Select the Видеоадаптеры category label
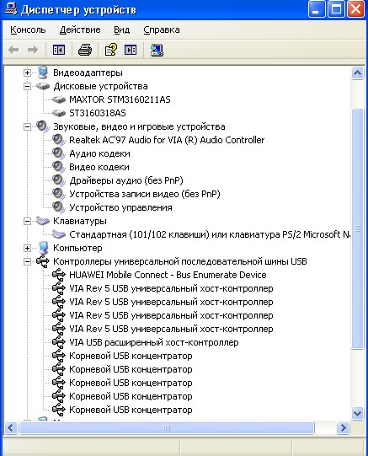The height and width of the screenshot is (456, 368). 88,72
